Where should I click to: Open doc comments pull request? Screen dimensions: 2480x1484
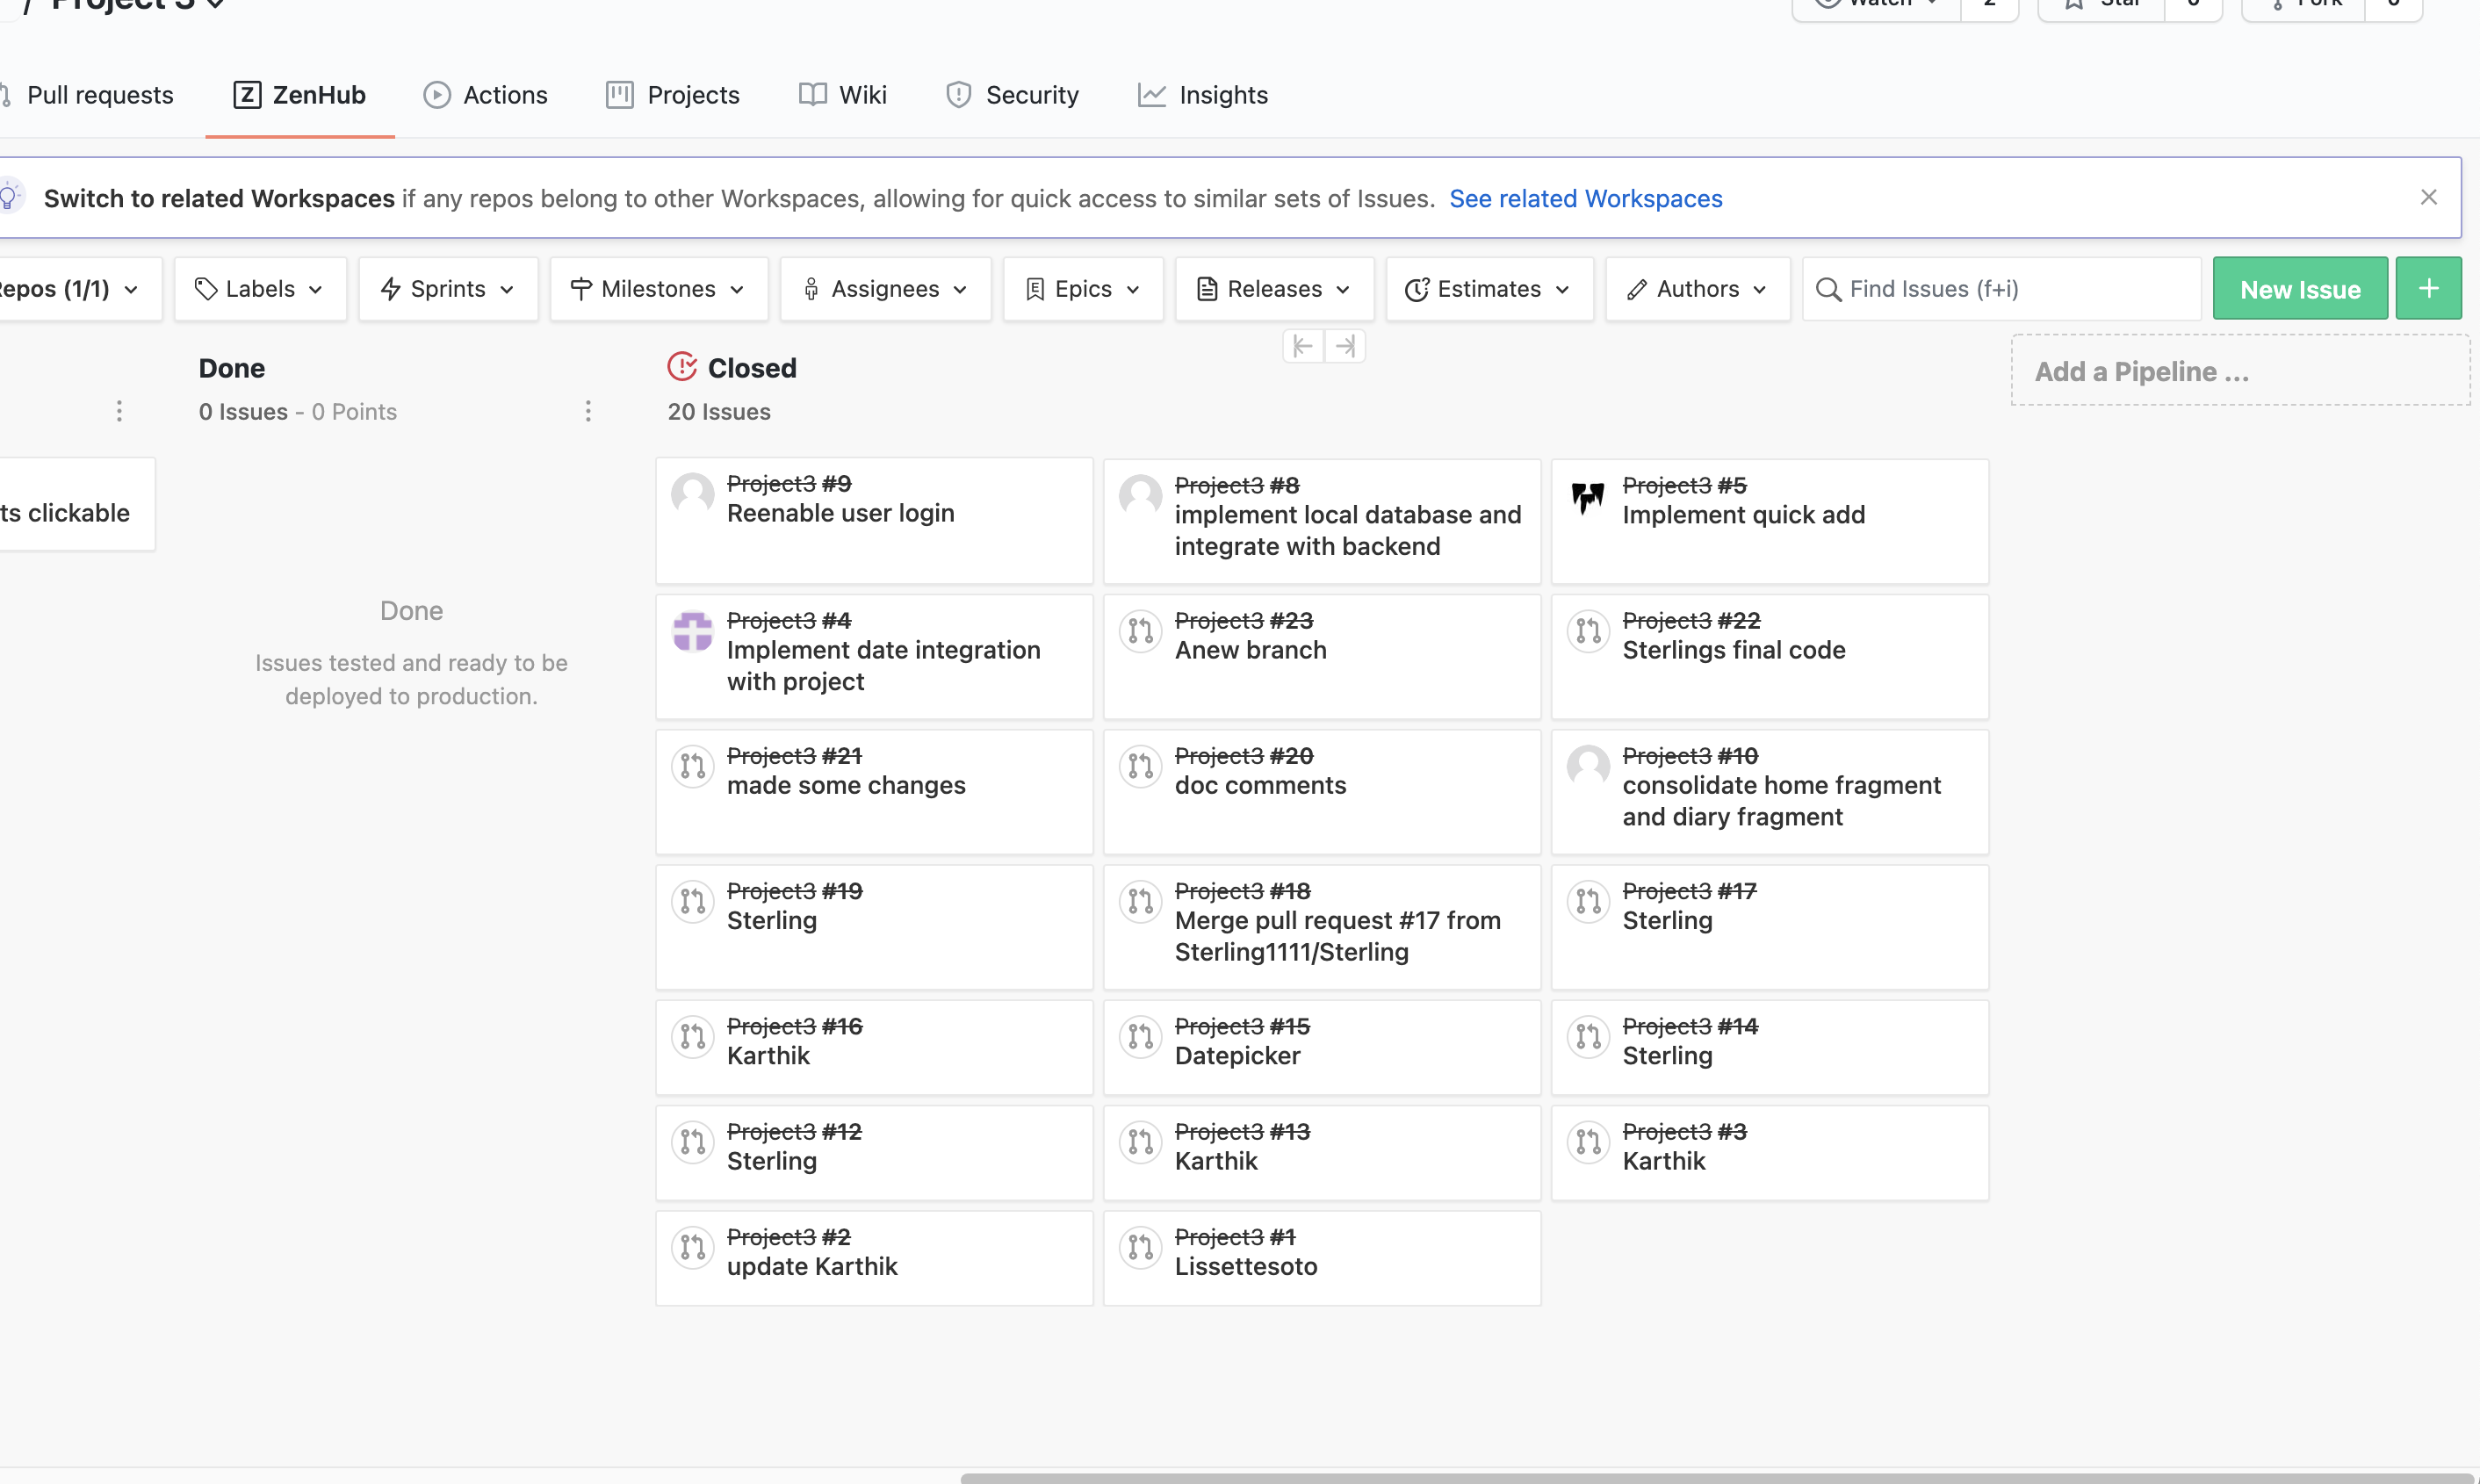click(1322, 791)
